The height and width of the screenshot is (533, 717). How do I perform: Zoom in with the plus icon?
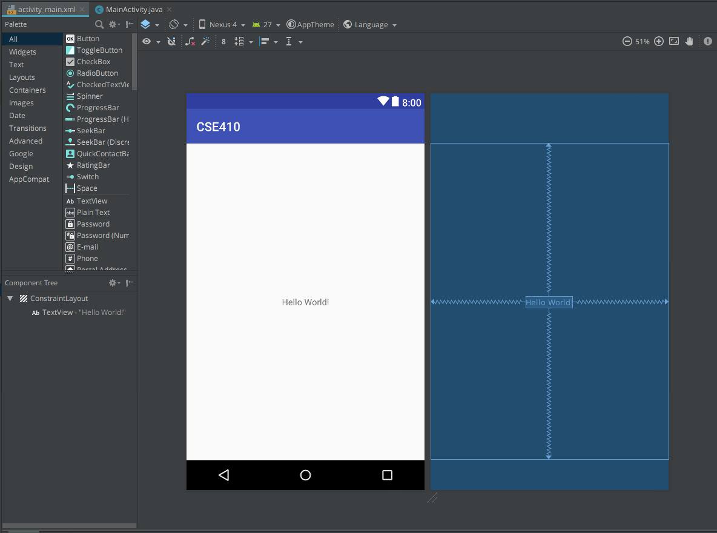click(x=659, y=41)
